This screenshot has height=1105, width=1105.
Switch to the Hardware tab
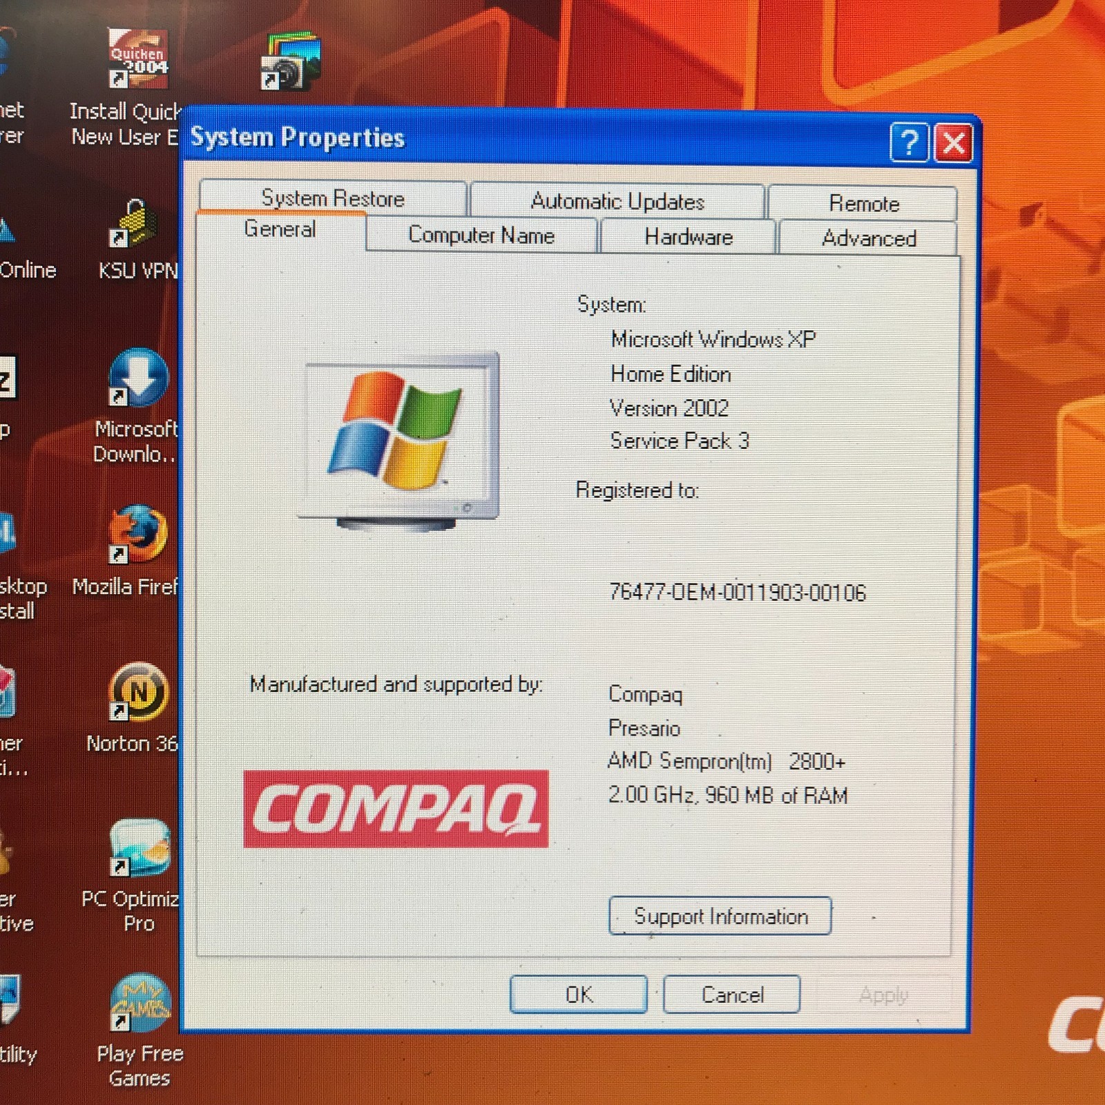coord(689,237)
